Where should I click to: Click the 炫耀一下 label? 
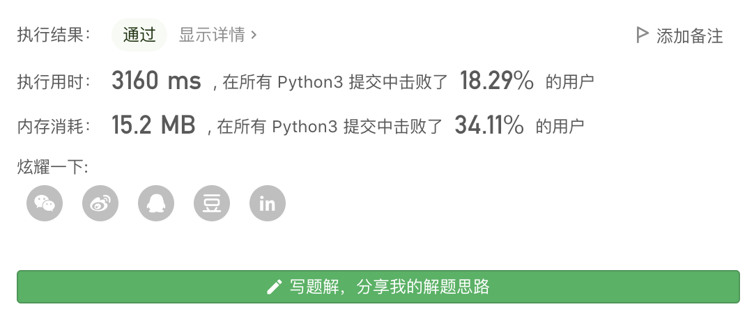tap(54, 167)
